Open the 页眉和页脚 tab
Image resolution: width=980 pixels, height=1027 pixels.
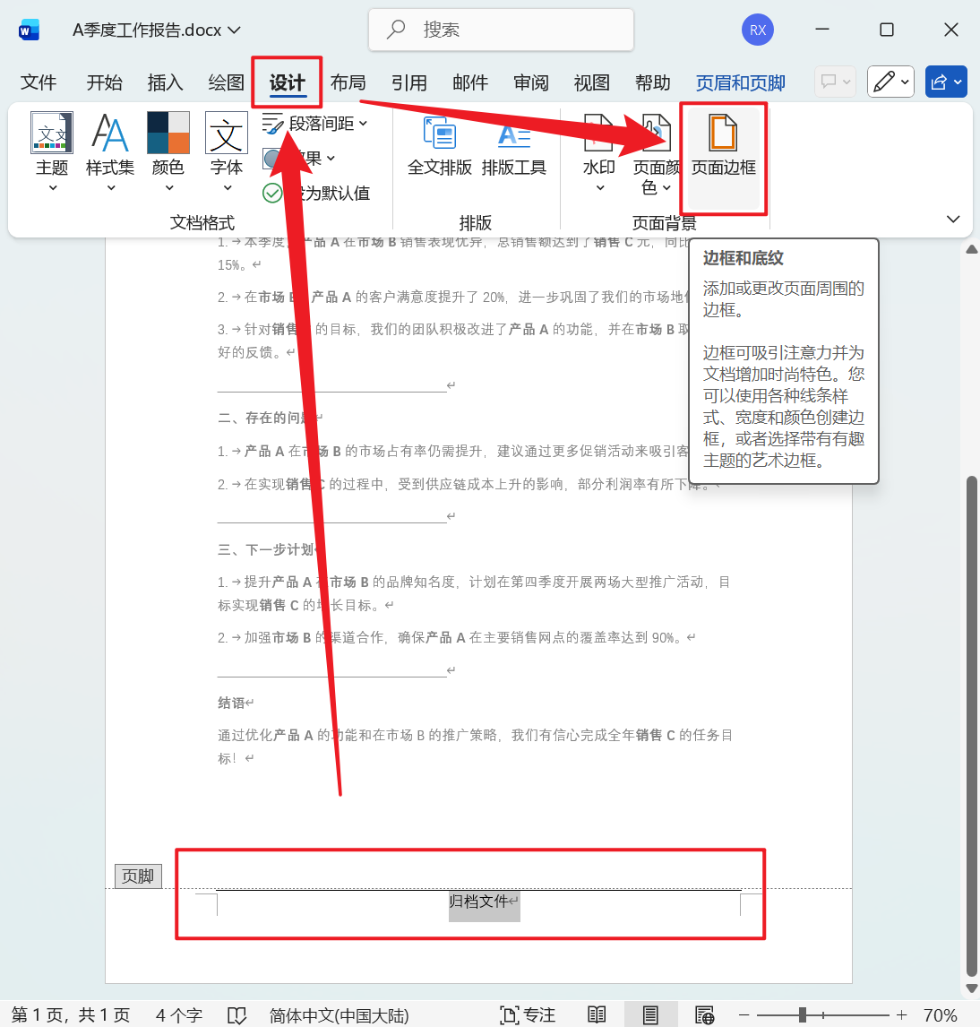[x=740, y=82]
